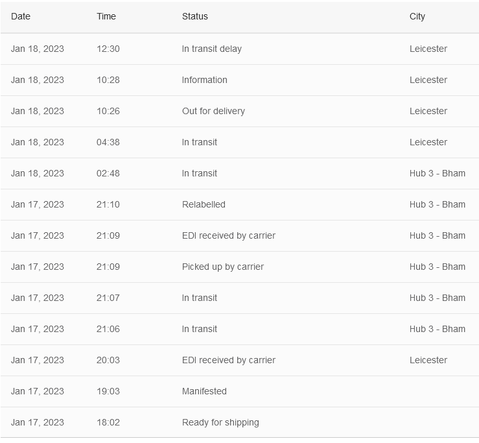This screenshot has width=479, height=443.
Task: Click the 21:07 time cell
Action: click(108, 298)
